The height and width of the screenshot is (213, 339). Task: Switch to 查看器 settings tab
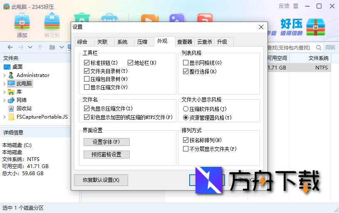(185, 42)
